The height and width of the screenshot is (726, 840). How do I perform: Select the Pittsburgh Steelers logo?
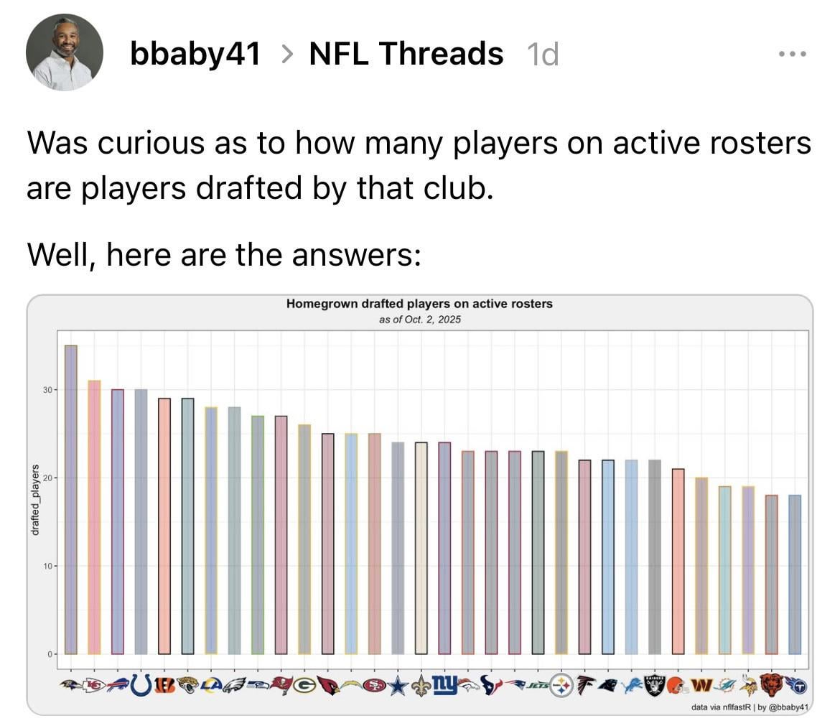click(561, 685)
